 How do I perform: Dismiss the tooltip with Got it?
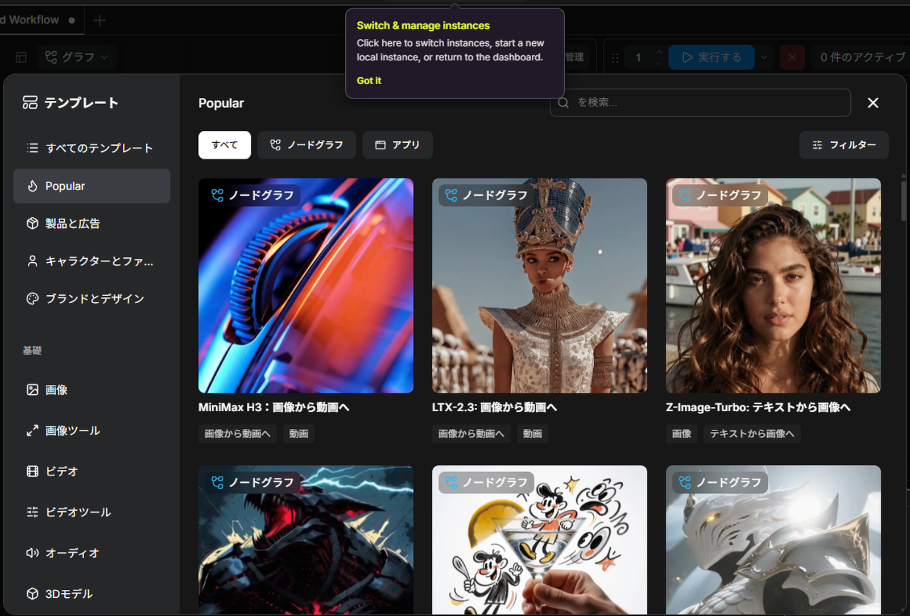pos(369,81)
